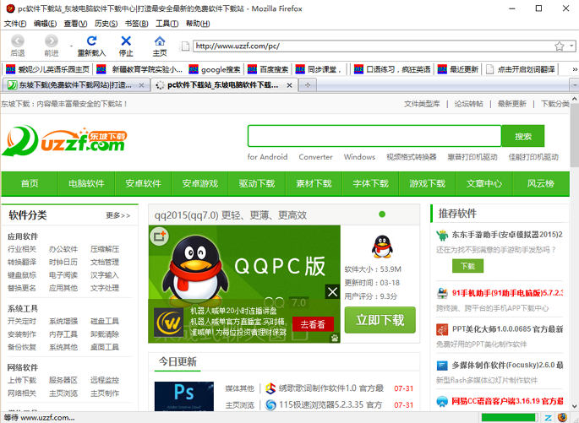Open the 查看(V) menu
The height and width of the screenshot is (423, 579).
(75, 24)
